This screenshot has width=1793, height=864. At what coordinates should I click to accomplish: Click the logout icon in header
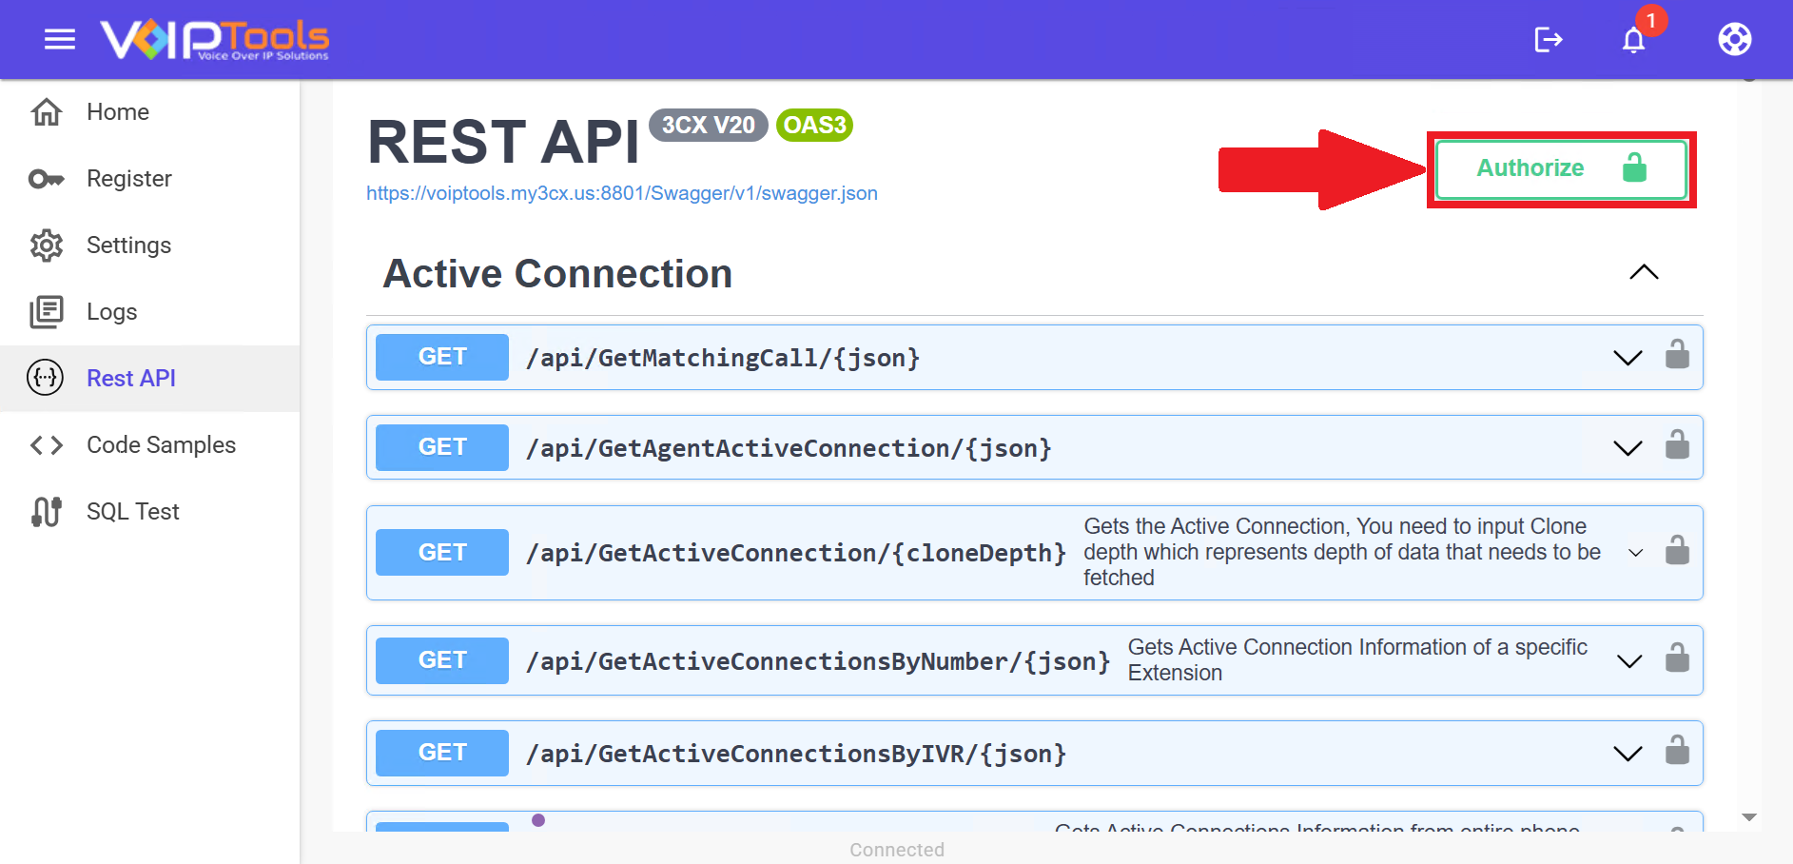pyautogui.click(x=1548, y=39)
